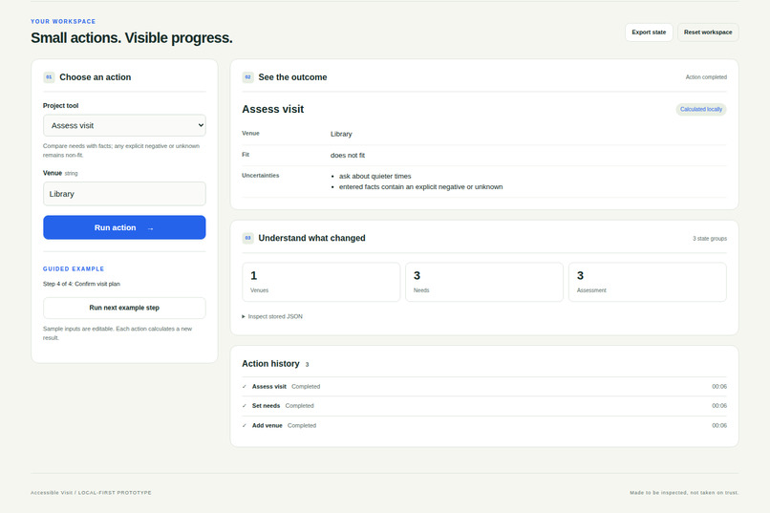
Task: Click the Assess visit checkmark icon
Action: point(244,387)
